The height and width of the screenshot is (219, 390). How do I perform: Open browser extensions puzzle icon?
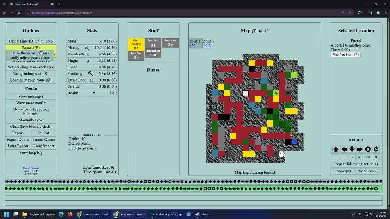click(x=360, y=13)
